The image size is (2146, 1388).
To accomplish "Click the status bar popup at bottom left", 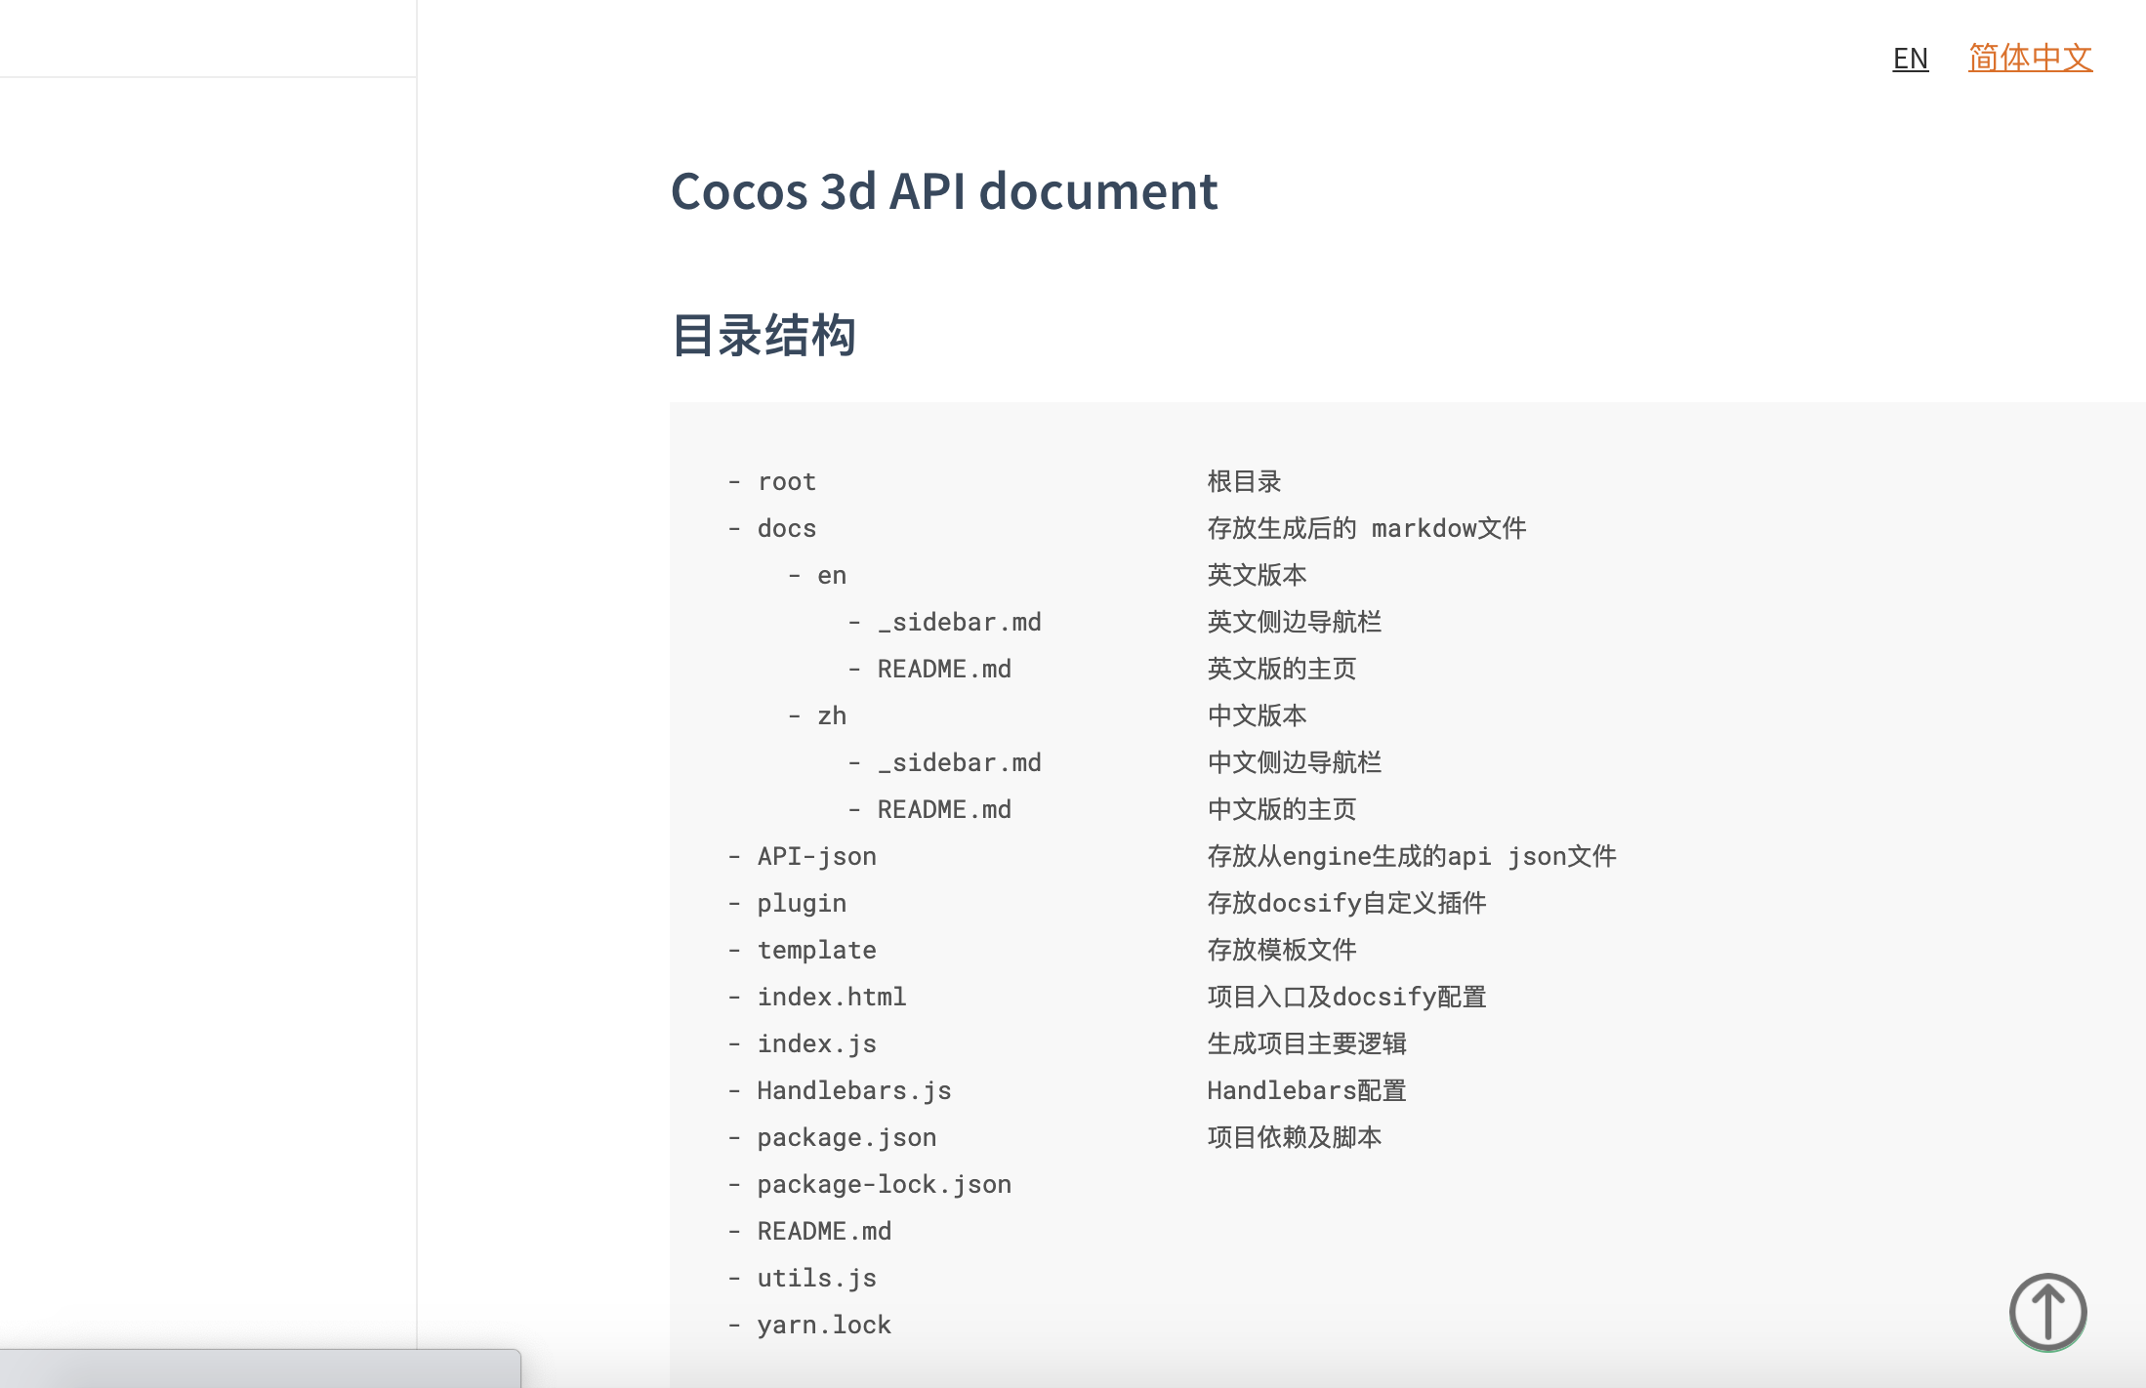I will point(259,1368).
